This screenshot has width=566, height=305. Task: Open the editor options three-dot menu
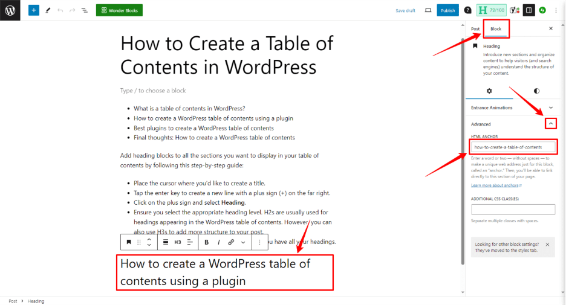556,10
